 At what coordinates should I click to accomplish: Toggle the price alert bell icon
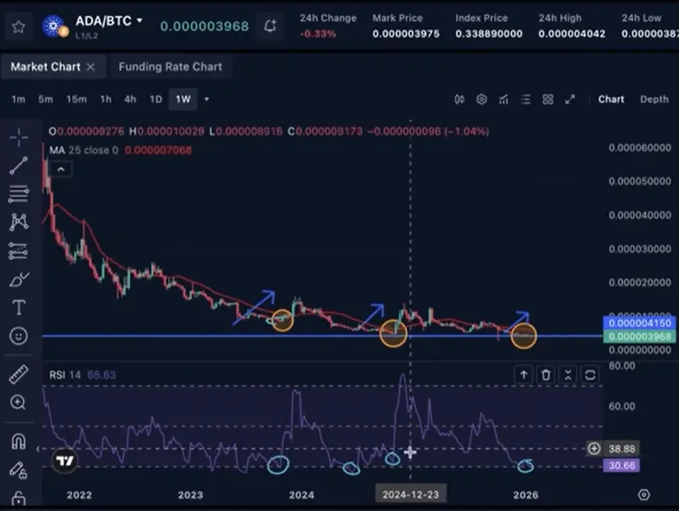(269, 26)
